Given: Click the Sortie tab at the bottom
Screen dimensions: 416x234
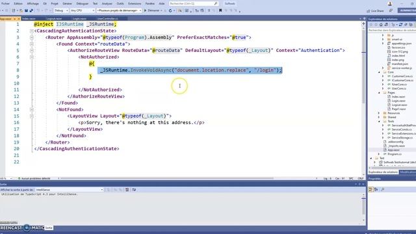Looking at the screenshot, I should (x=49, y=227).
